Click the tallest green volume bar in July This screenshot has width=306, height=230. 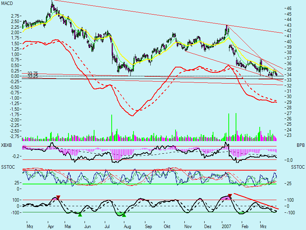pos(112,127)
